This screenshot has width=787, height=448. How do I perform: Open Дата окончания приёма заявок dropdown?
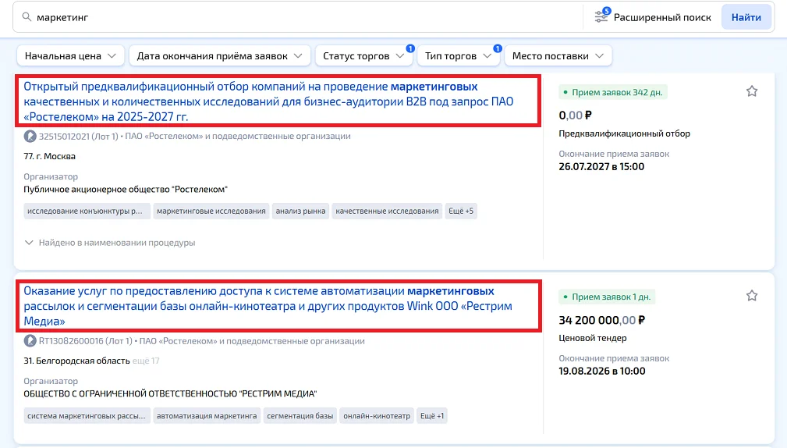point(219,55)
